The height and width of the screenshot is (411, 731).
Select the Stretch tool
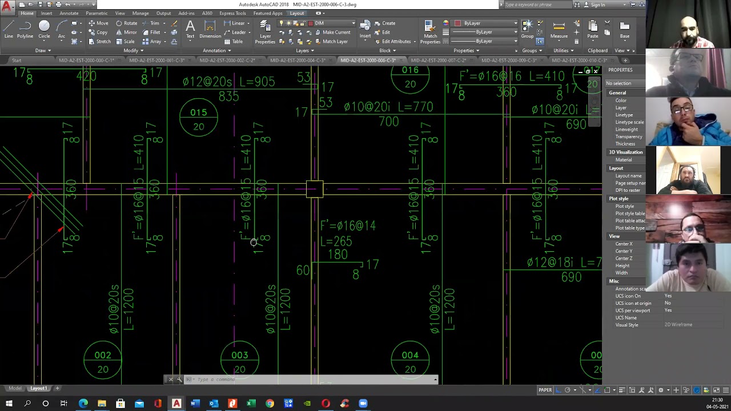point(99,42)
